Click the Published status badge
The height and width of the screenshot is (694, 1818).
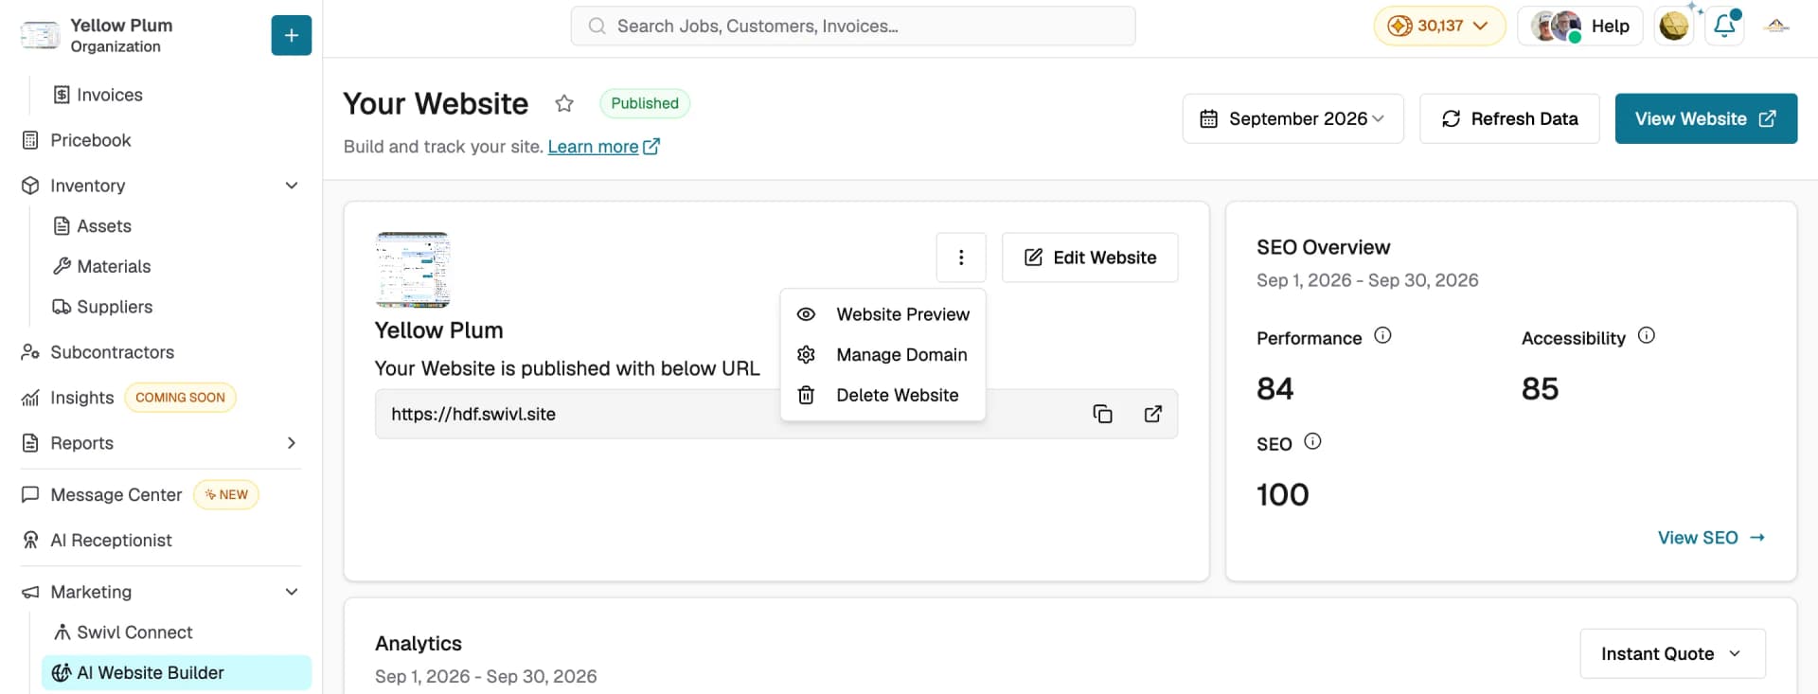click(645, 103)
